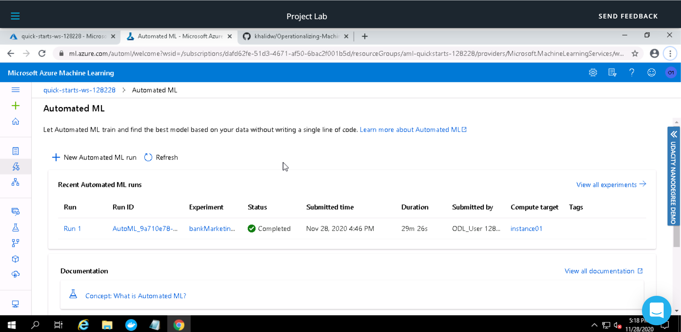Reload the current page
This screenshot has height=332, width=681.
pos(42,53)
